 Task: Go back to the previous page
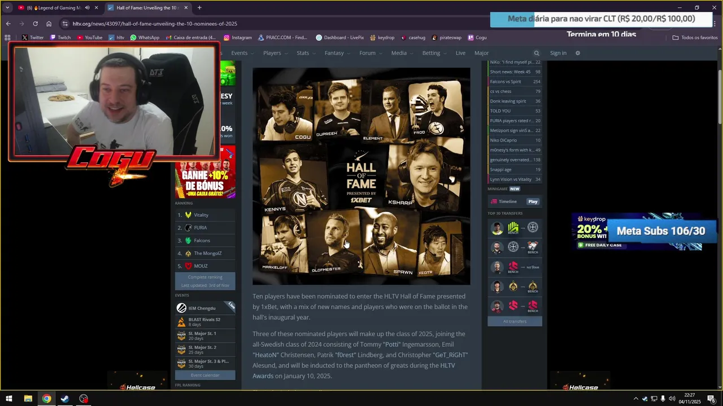tap(8, 24)
